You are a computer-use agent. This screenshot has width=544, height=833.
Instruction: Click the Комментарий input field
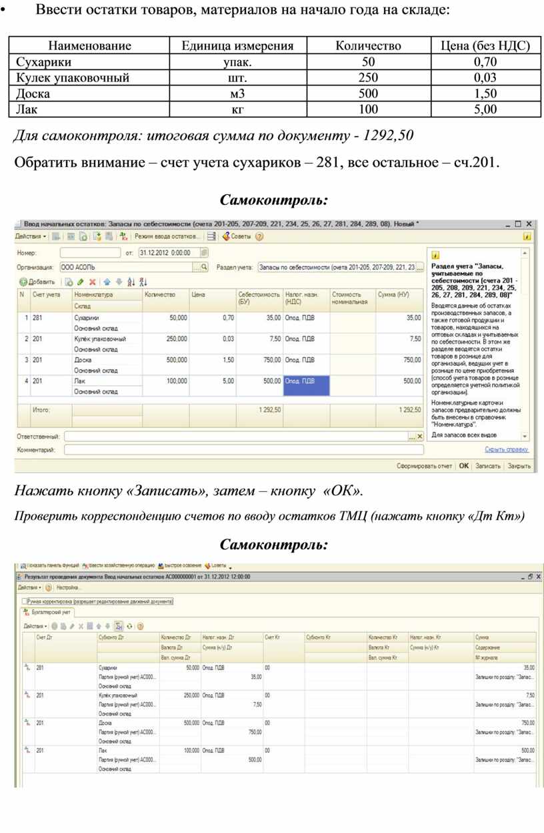244,450
